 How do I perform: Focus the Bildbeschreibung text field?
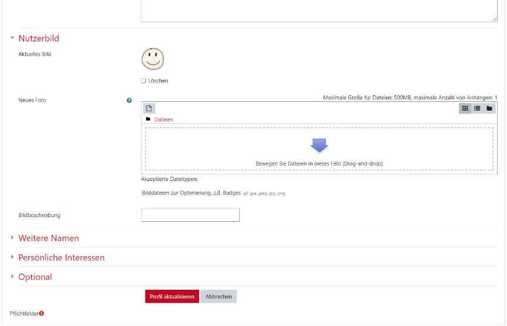click(x=190, y=215)
